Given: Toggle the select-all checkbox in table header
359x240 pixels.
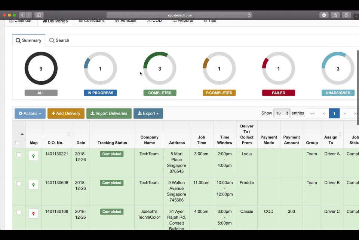Looking at the screenshot, I should (x=17, y=143).
